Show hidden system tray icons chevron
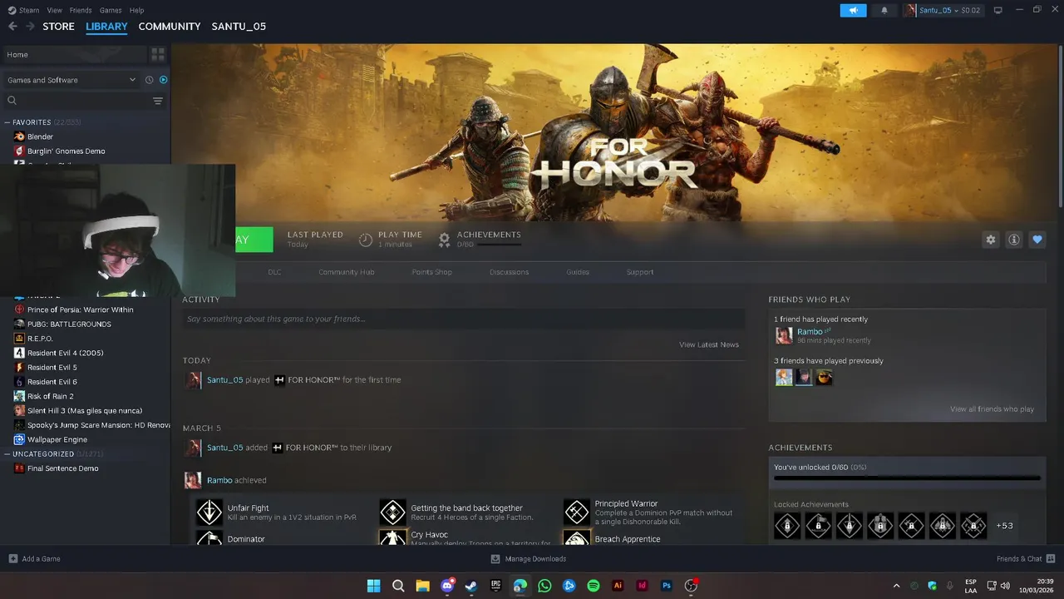 pos(896,586)
